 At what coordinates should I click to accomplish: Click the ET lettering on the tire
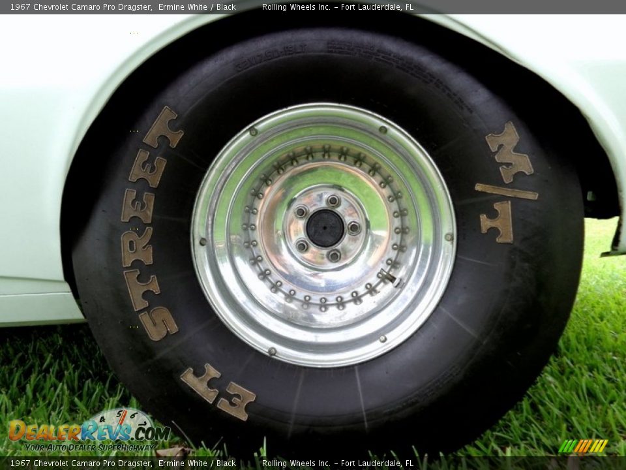click(x=218, y=392)
